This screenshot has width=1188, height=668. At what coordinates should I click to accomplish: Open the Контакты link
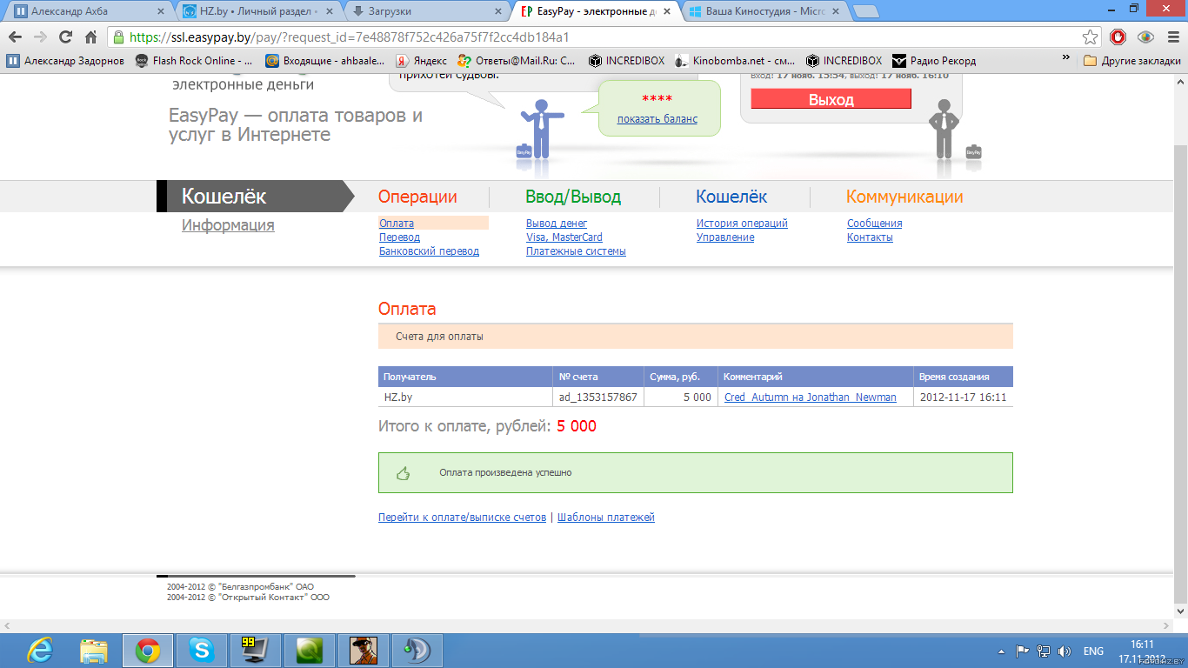[x=870, y=237]
